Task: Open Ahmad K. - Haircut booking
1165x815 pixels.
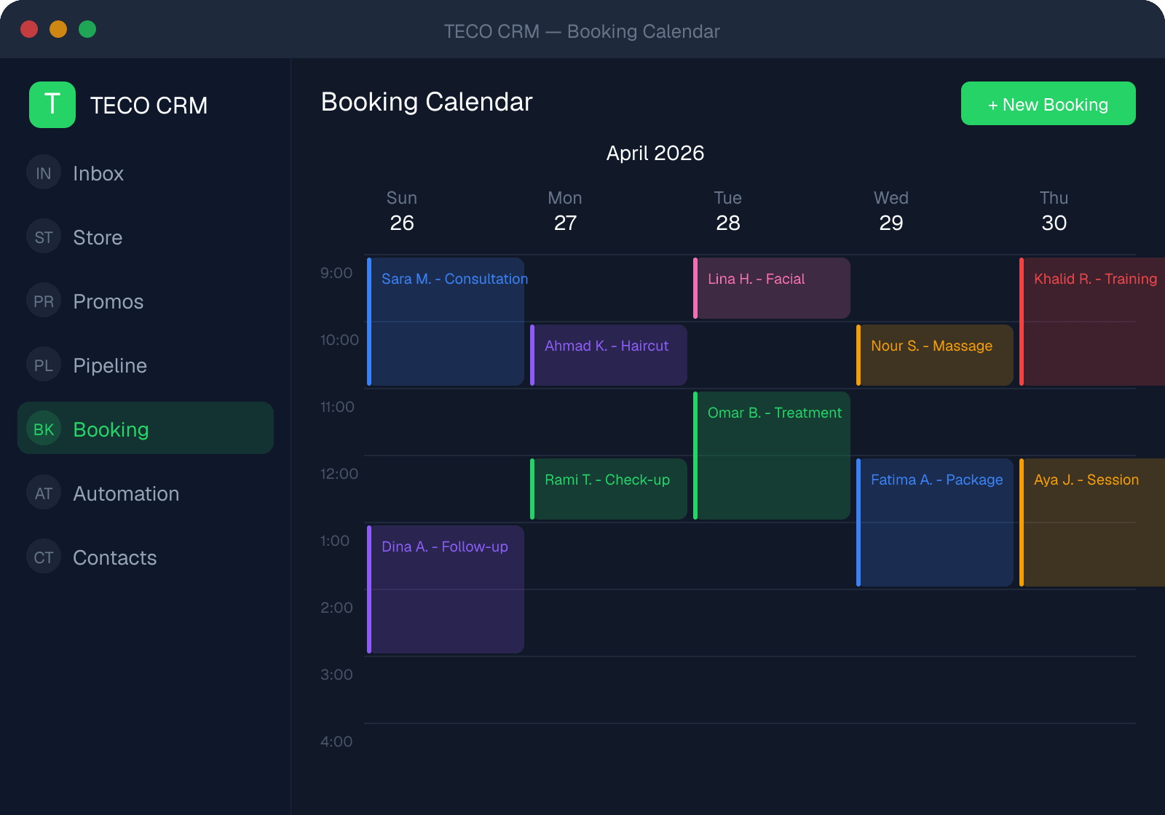Action: 609,355
